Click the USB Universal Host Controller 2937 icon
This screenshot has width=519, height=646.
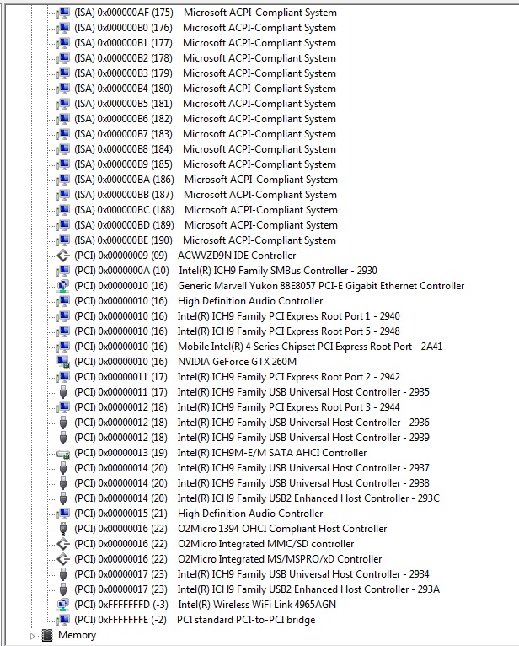(63, 468)
